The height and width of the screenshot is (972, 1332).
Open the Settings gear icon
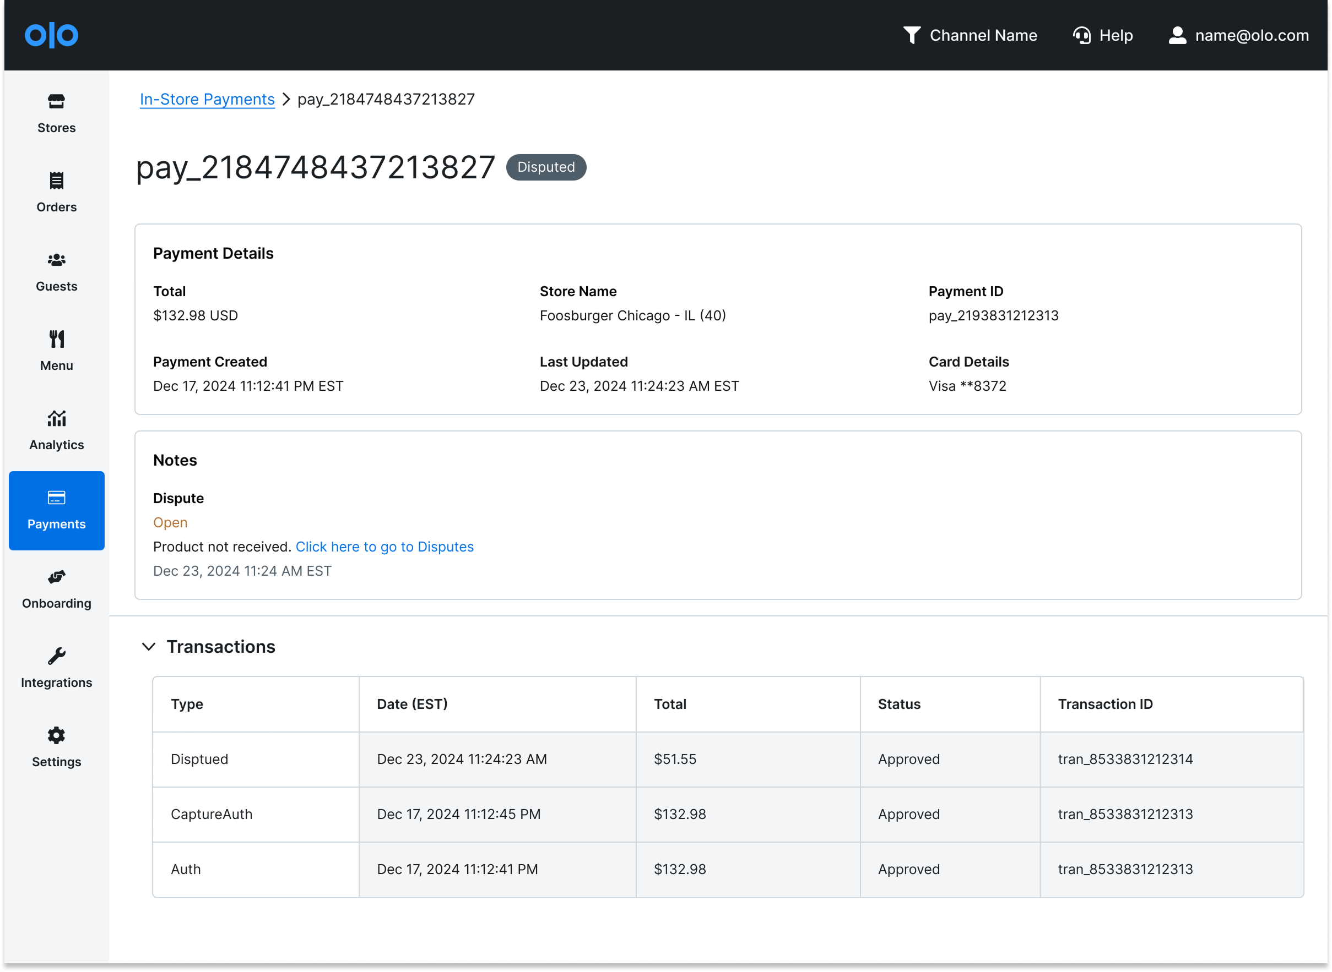point(57,735)
